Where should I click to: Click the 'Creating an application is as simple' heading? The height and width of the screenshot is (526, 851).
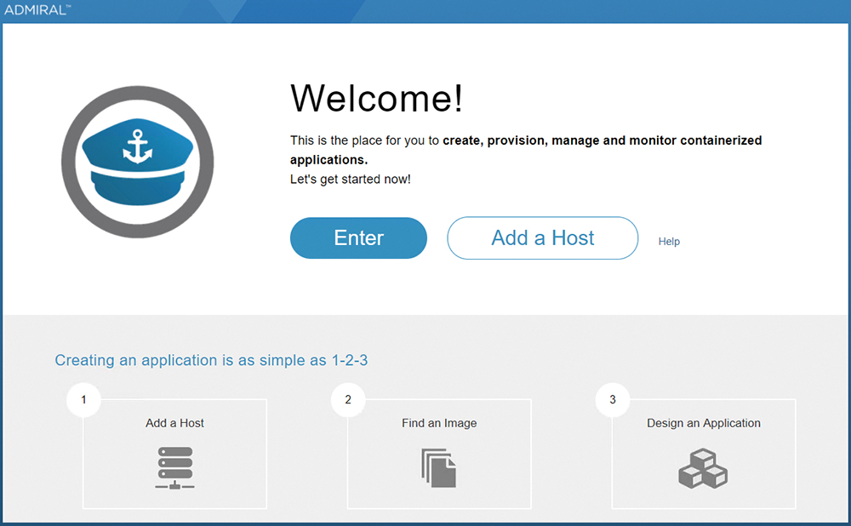(x=211, y=360)
